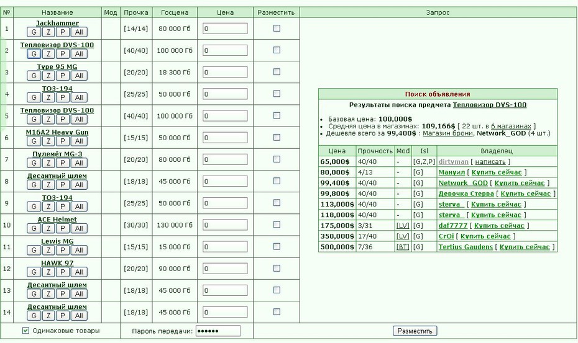Viewport: 578px width, 343px height.
Task: Click Купить сейчас for daf7777 offer
Action: tap(499, 226)
